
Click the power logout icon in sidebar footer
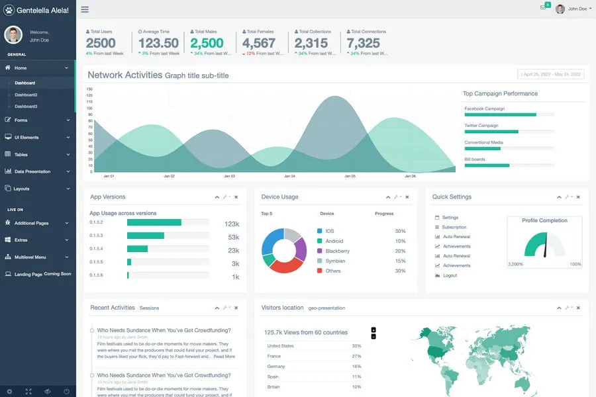pyautogui.click(x=66, y=391)
